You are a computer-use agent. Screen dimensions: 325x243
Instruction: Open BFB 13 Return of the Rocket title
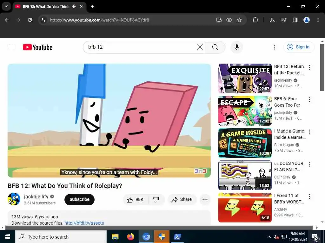click(289, 70)
